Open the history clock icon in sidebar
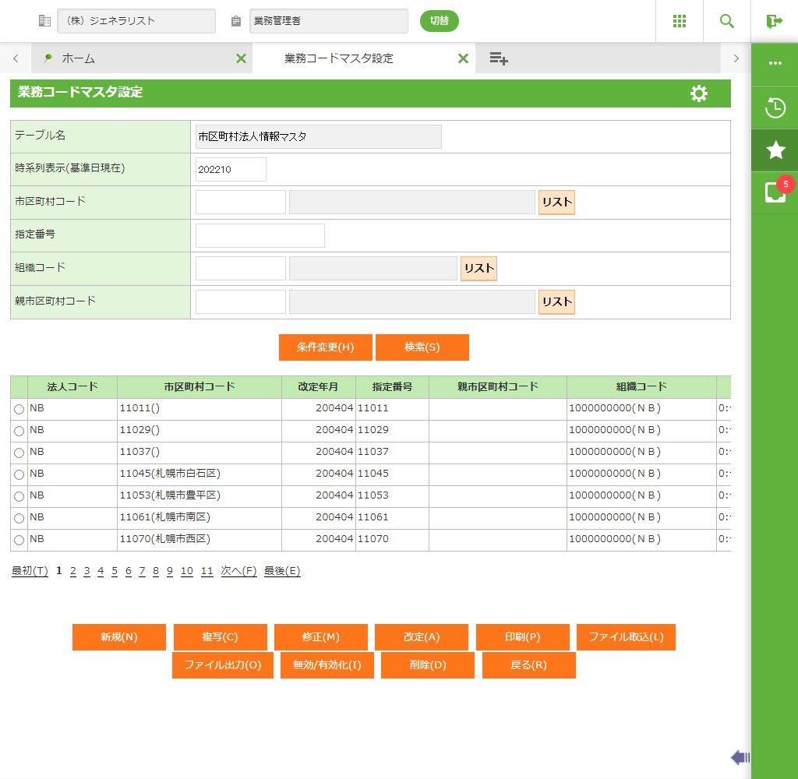This screenshot has height=779, width=798. [775, 108]
